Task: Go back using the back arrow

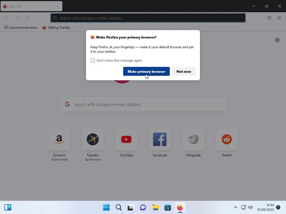Action: click(7, 18)
